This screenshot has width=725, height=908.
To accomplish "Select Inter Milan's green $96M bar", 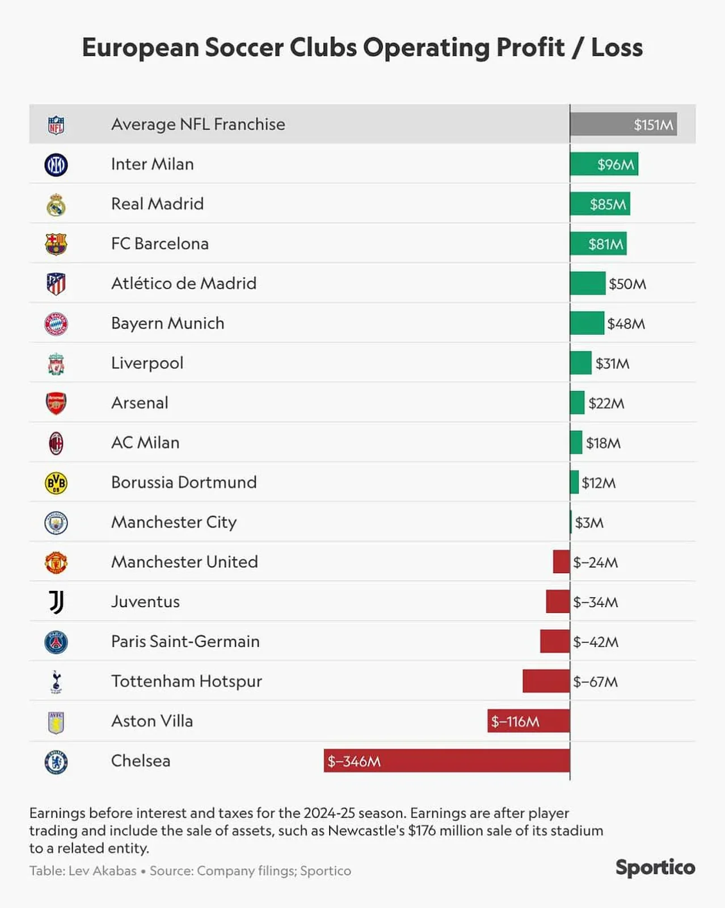I will (604, 165).
